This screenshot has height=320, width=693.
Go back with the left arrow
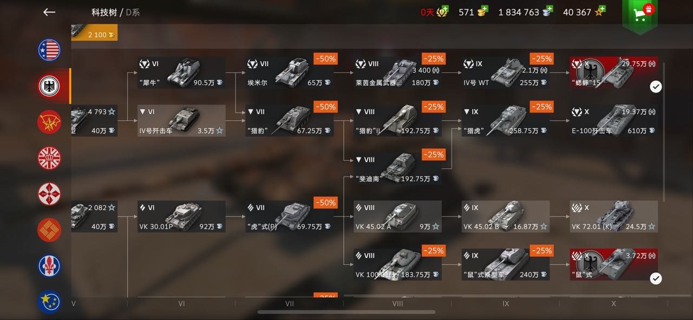coord(49,12)
